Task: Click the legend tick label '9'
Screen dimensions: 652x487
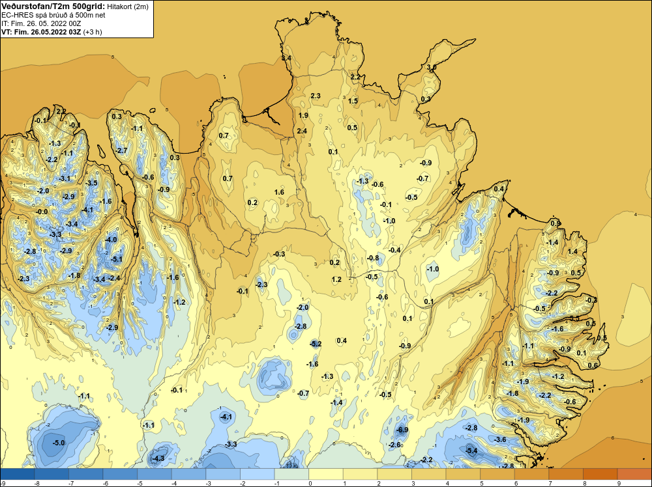Action: coord(619,484)
